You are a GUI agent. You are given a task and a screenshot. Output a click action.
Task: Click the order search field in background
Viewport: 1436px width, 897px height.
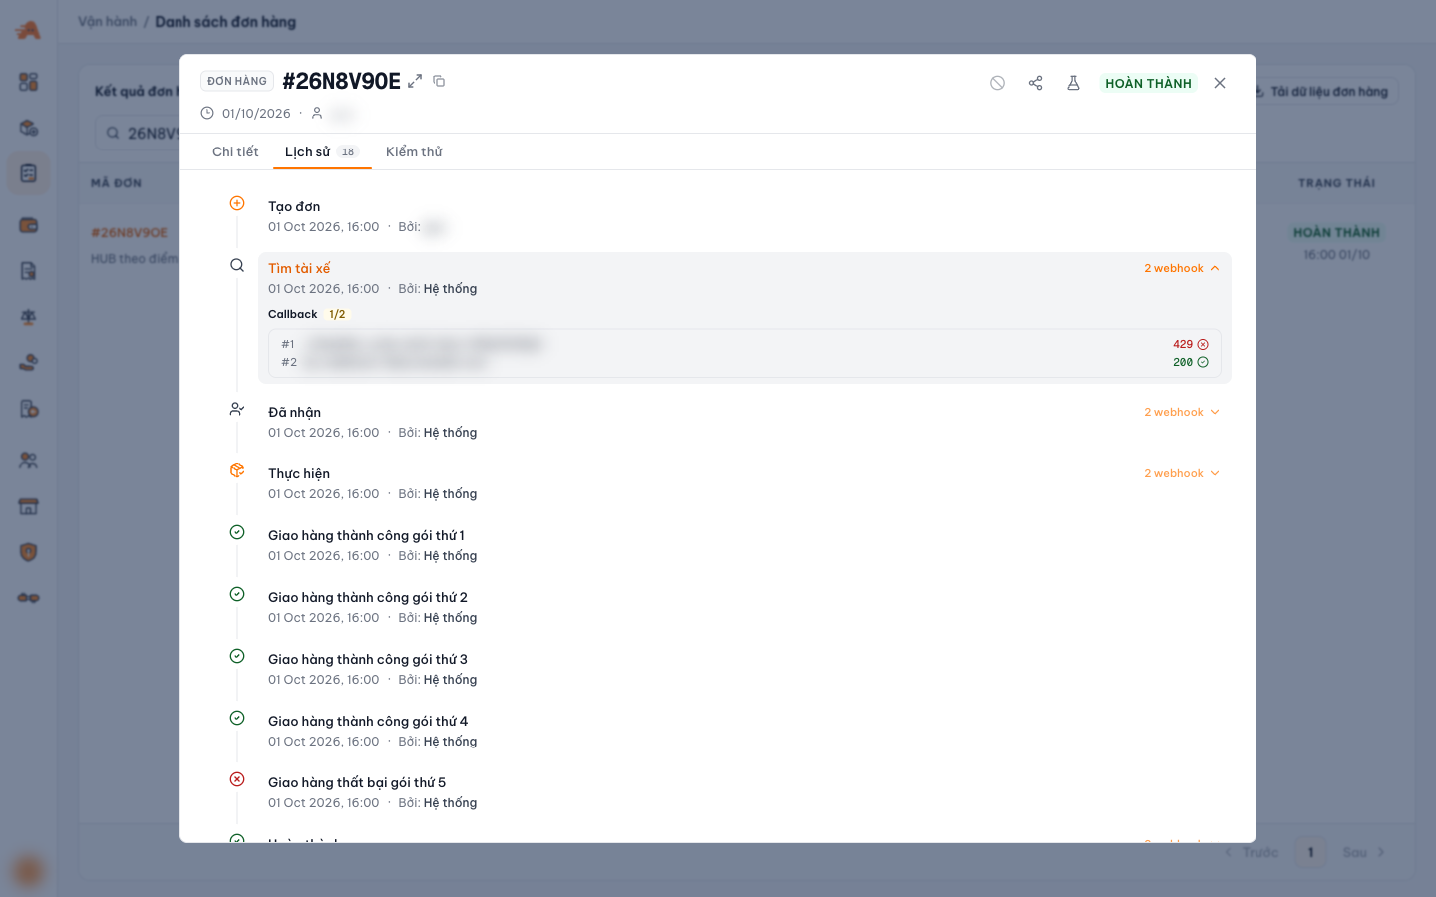point(140,133)
